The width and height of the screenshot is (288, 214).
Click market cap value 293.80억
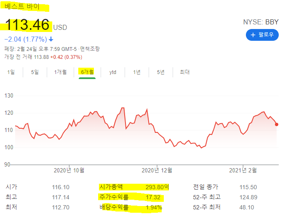coord(157,187)
